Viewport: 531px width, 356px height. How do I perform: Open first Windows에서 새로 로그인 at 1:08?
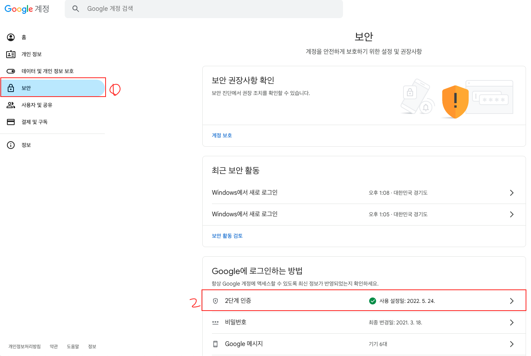point(364,193)
